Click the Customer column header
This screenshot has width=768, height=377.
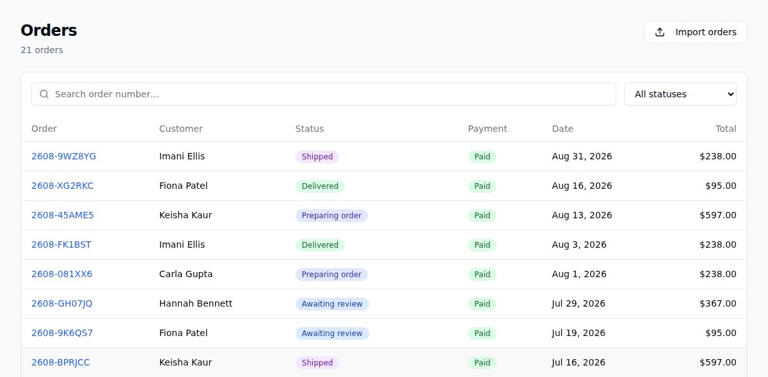[x=181, y=129]
